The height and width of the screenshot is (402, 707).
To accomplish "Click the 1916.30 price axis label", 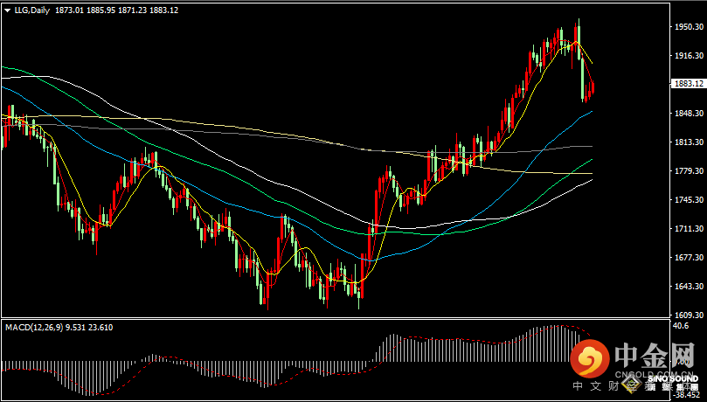I will [x=690, y=56].
